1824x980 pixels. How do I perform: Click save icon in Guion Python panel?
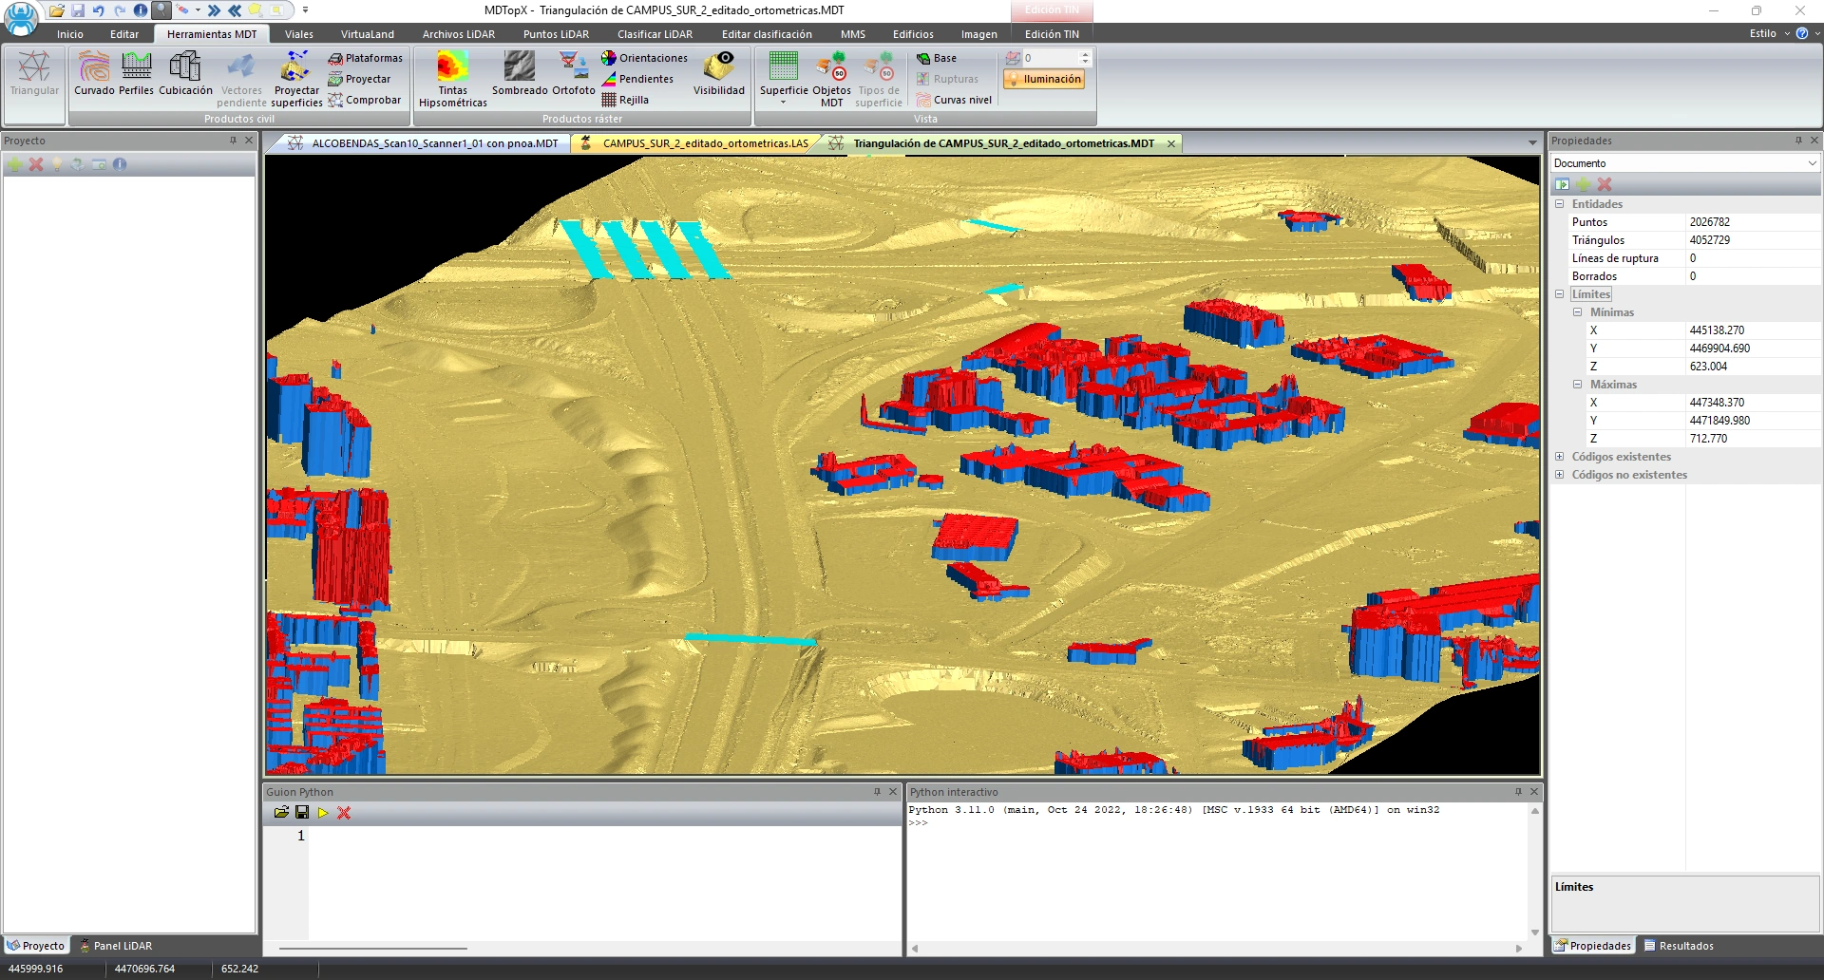tap(302, 813)
